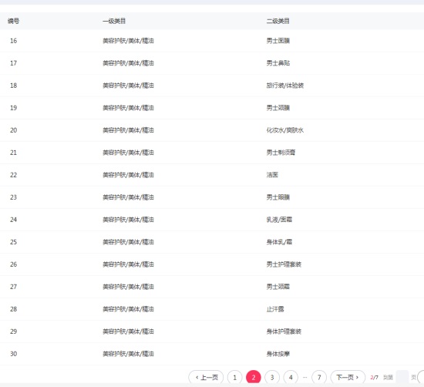The width and height of the screenshot is (424, 387).
Task: Click 身体按摩 in row 30
Action: (278, 354)
